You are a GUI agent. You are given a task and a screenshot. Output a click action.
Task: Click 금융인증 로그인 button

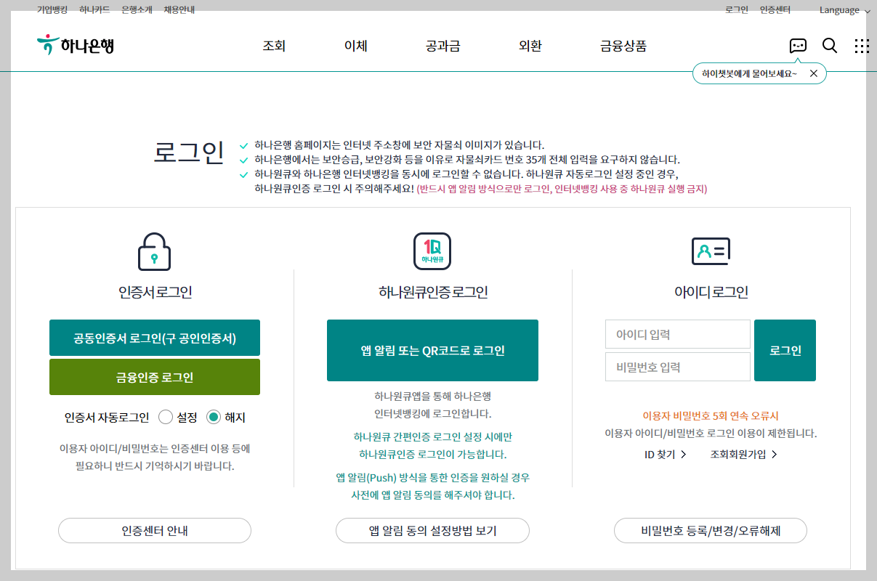click(x=155, y=377)
